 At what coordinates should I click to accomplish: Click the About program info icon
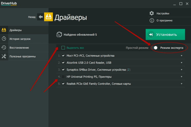(x=152, y=20)
